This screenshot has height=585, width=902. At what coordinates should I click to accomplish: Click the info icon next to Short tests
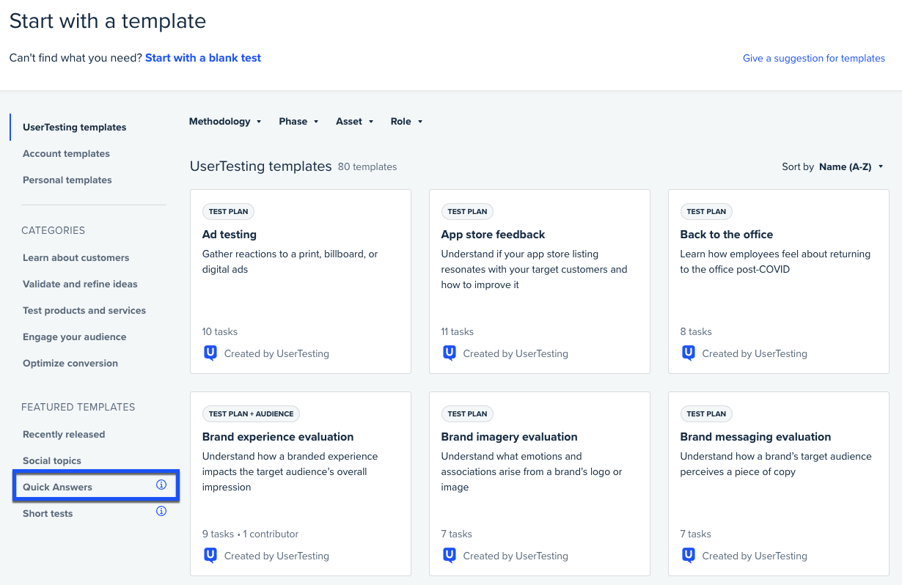click(x=161, y=512)
